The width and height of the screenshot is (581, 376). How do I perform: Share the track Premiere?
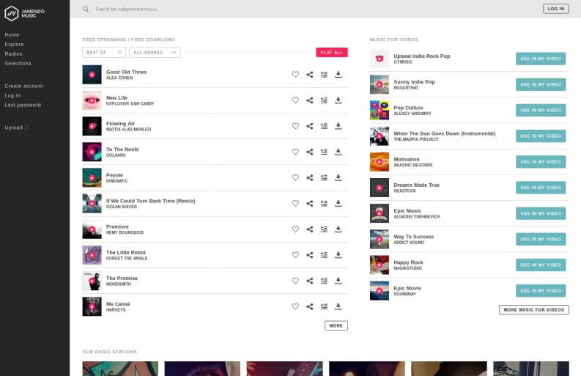(x=310, y=229)
